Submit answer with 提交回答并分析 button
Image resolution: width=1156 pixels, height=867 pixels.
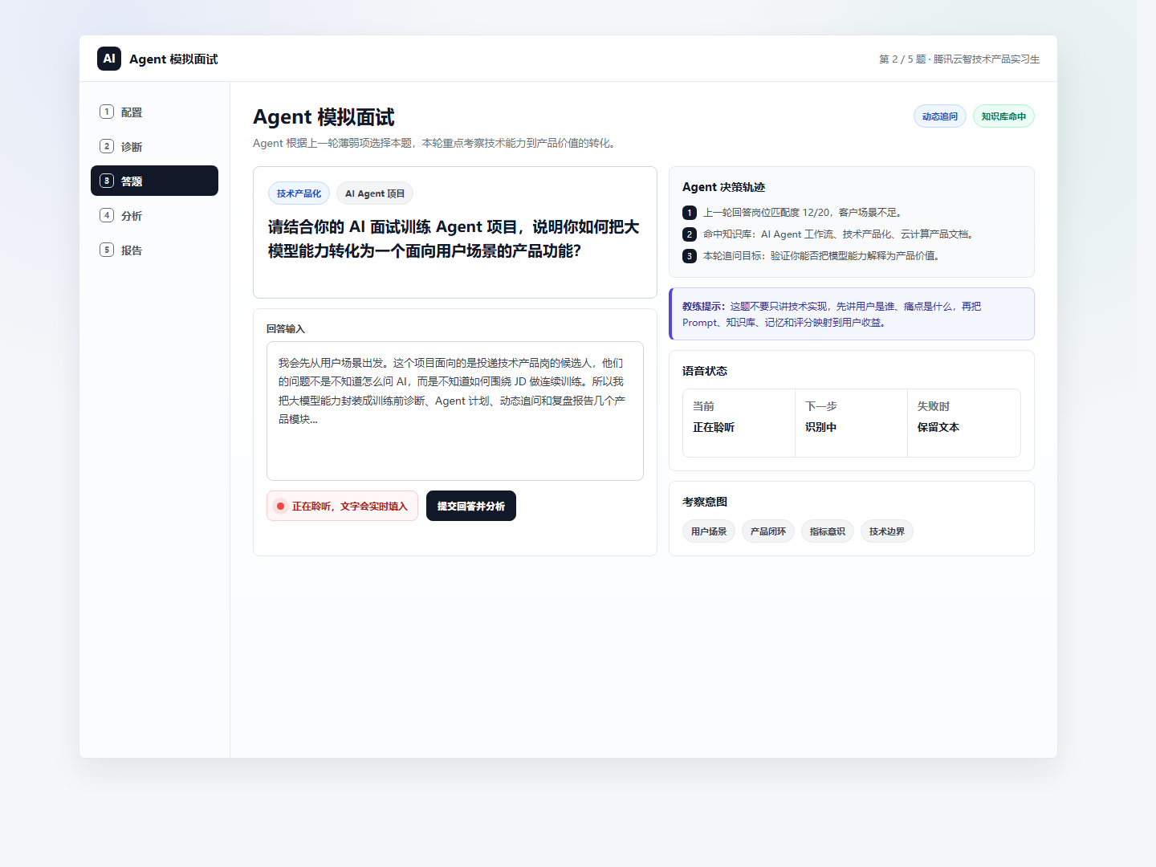[471, 506]
